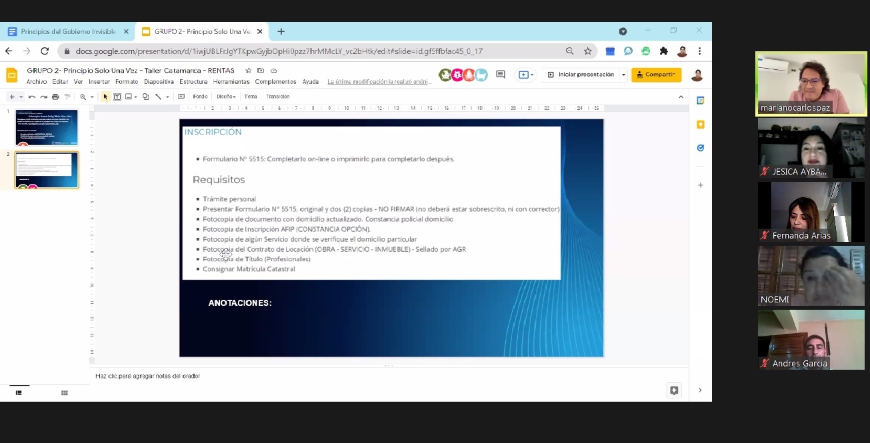Switch to Principios del Gobierno Invisible tab
Screen dimensions: 870x443
[x=67, y=31]
